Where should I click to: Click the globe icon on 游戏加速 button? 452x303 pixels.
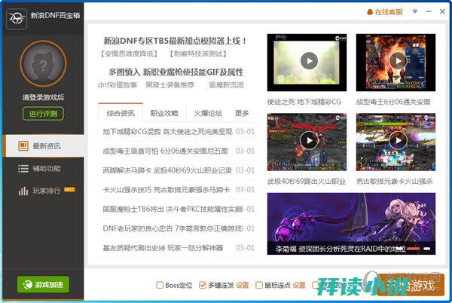[x=28, y=285]
